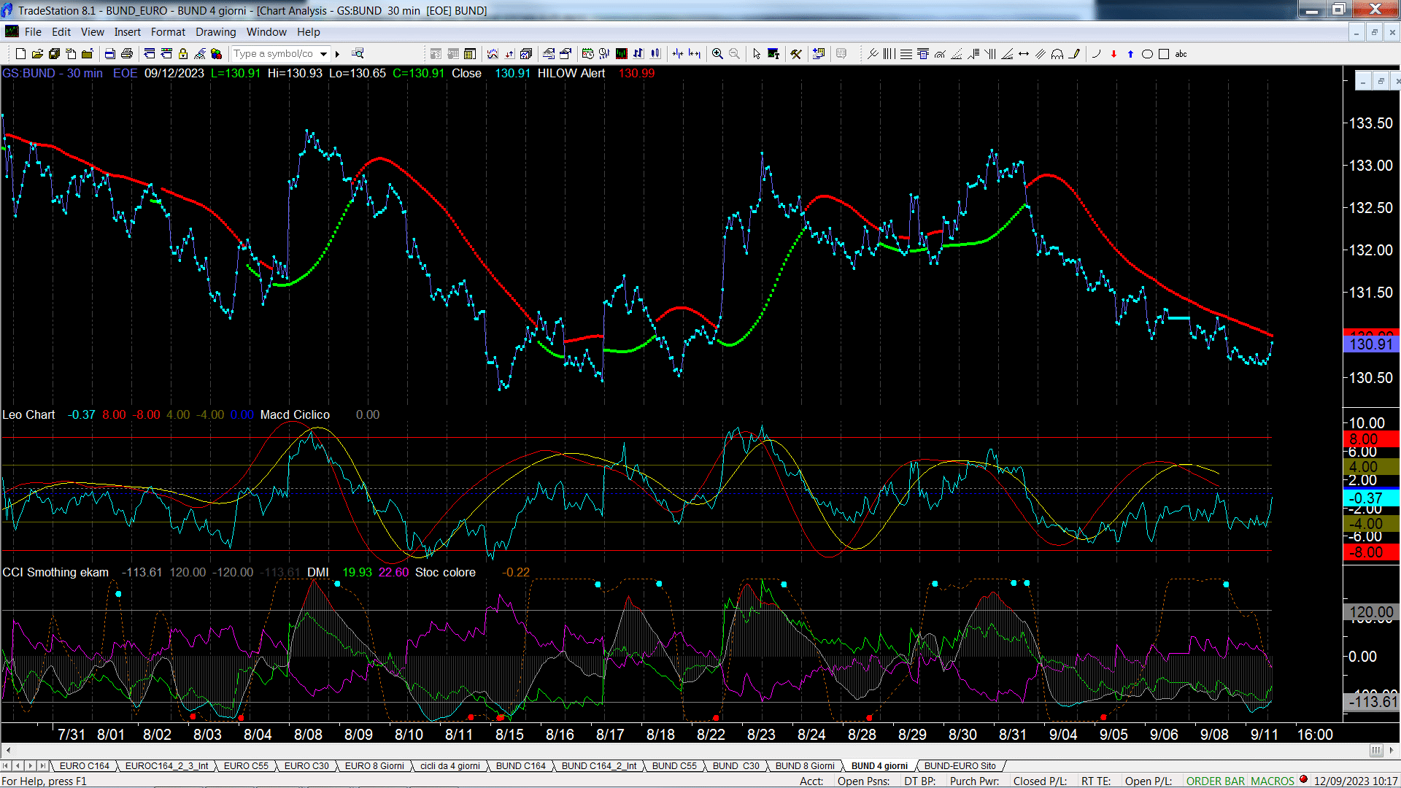Open the Help menu
The image size is (1401, 788).
point(309,32)
